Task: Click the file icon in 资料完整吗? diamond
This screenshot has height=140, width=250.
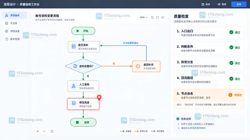Action: click(x=75, y=66)
